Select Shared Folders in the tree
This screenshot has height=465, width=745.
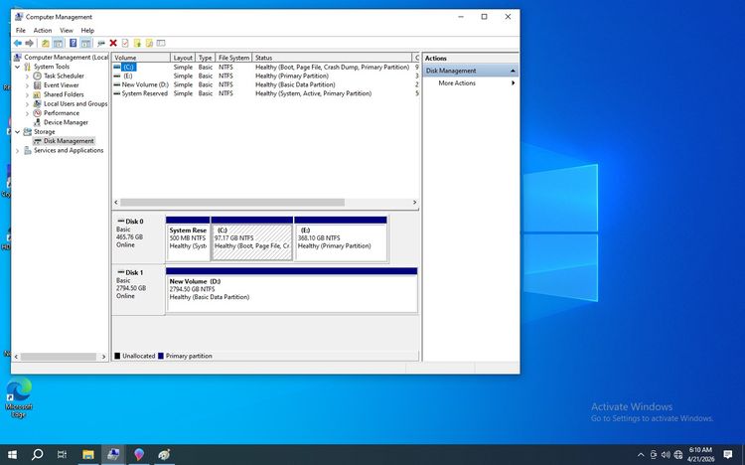pos(64,94)
